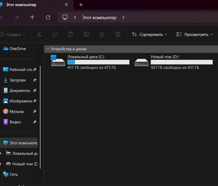Image resolution: width=218 pixels, height=186 pixels.
Task: Unpin Загрузки using its pin icon
Action: [x=35, y=80]
